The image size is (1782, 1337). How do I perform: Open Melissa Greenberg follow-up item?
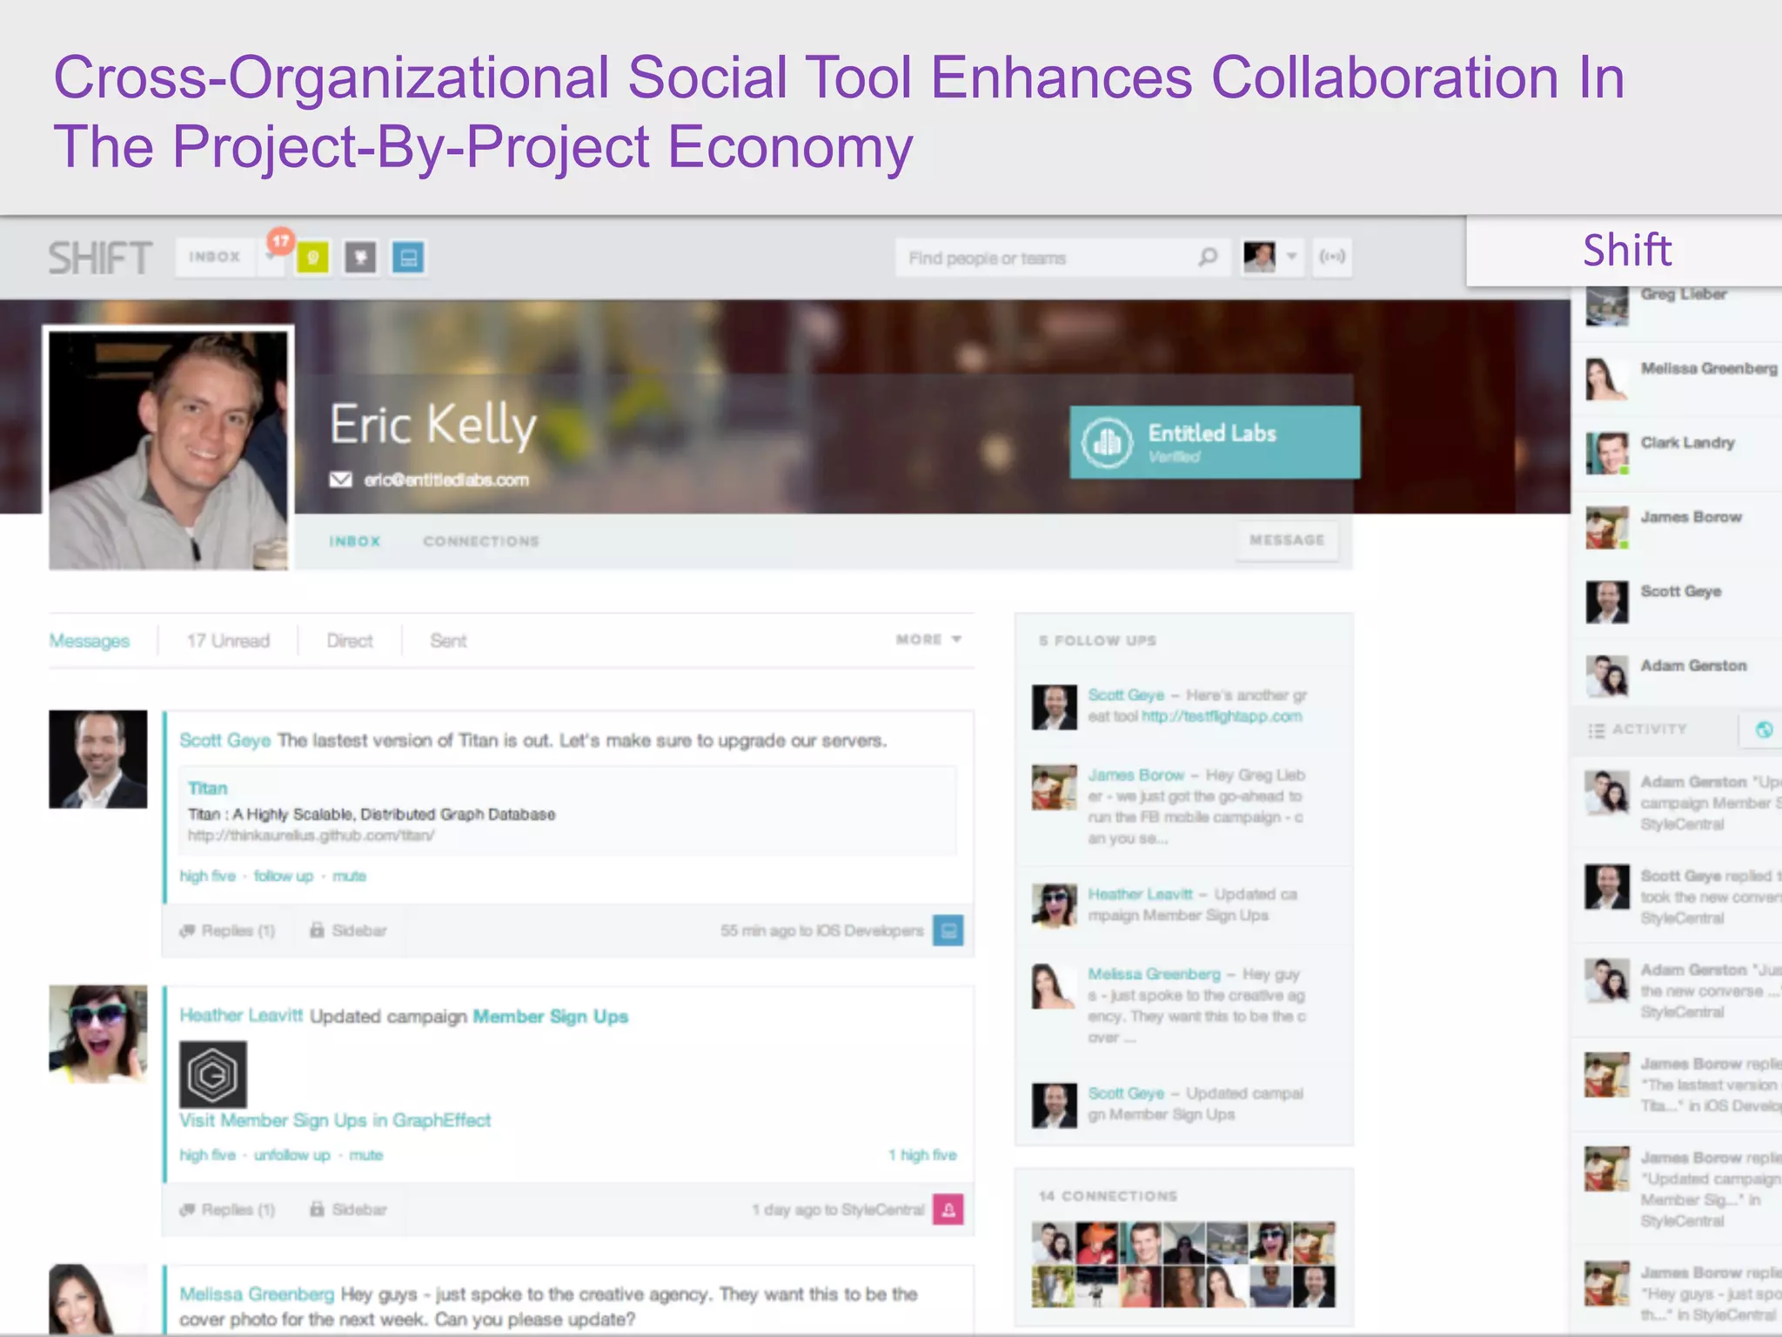[x=1184, y=1005]
